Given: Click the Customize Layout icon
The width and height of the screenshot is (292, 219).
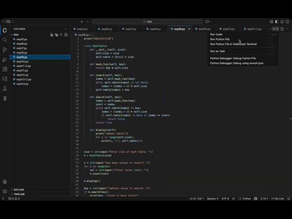Looking at the screenshot, I should (x=271, y=22).
